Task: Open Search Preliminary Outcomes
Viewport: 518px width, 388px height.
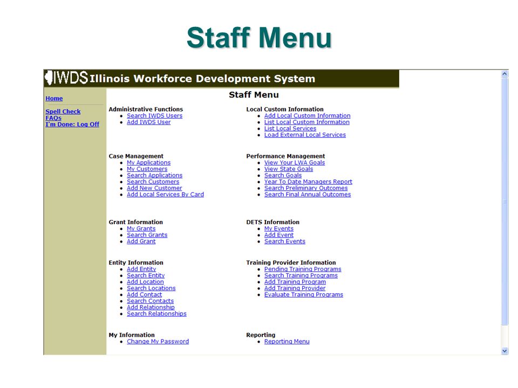Action: [x=306, y=188]
